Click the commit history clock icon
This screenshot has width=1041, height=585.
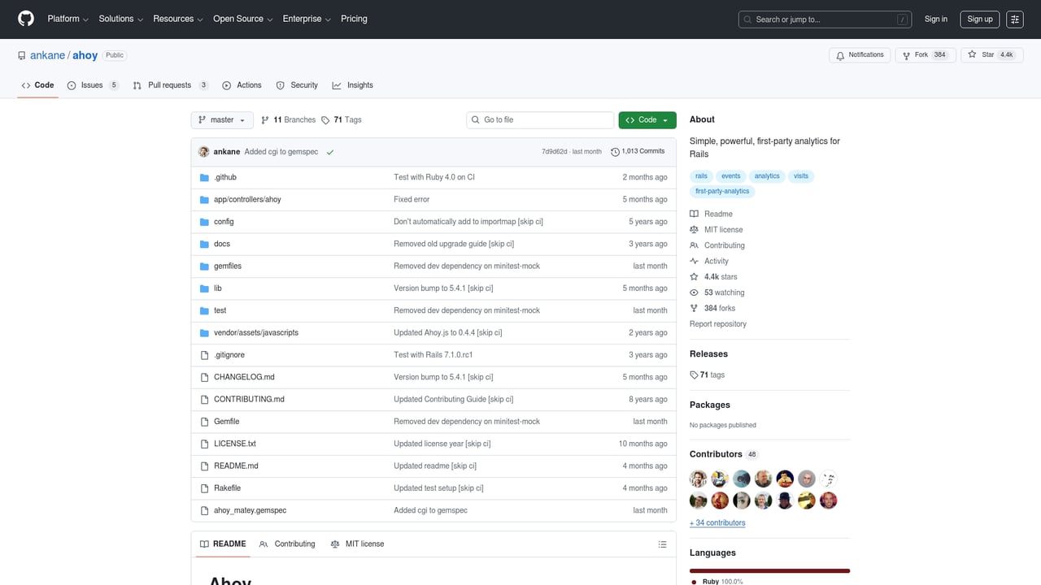click(x=615, y=152)
